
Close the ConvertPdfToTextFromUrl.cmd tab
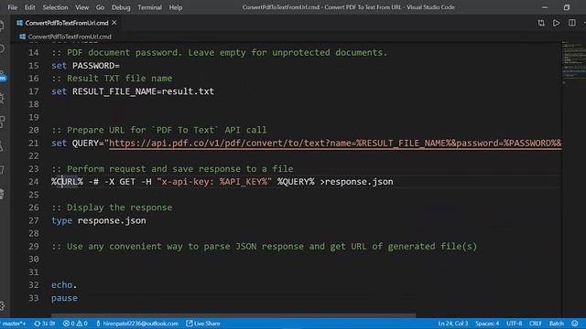114,23
